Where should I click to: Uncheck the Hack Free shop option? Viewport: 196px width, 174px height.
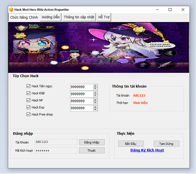point(28,114)
